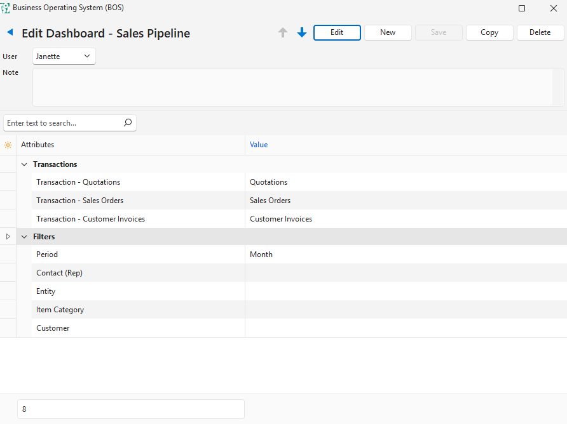567x424 pixels.
Task: Collapse the Filters group
Action: click(24, 237)
